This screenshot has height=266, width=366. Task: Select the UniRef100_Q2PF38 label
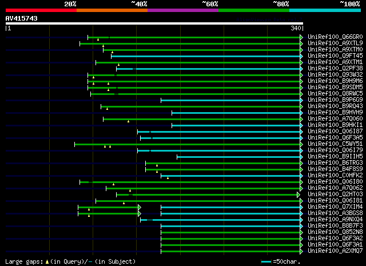click(x=335, y=69)
